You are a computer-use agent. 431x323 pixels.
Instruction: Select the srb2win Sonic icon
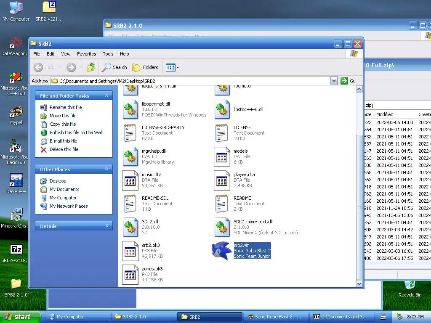tap(221, 251)
